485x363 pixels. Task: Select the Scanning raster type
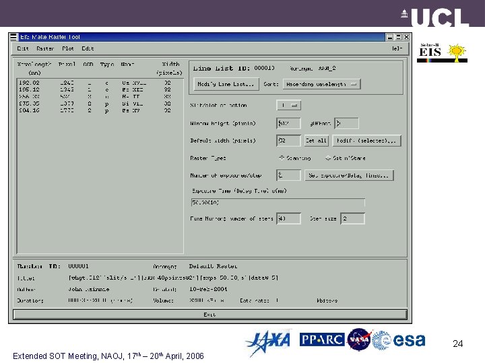tap(295, 158)
